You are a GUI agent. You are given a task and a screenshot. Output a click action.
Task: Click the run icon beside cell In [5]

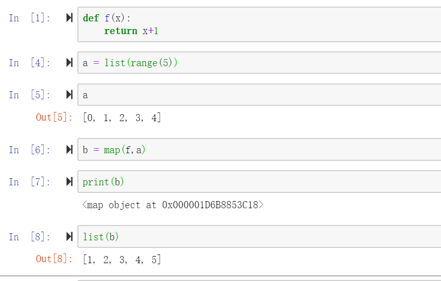(x=69, y=95)
